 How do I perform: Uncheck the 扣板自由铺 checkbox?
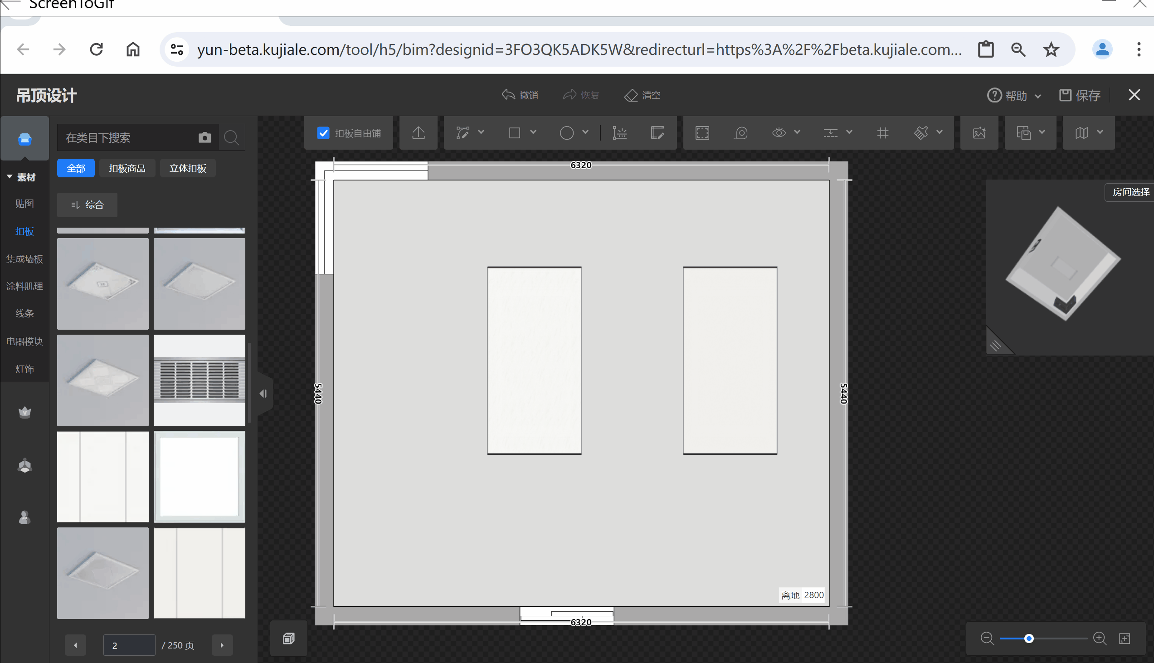(323, 133)
